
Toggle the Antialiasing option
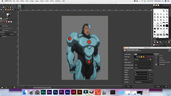point(1,24)
